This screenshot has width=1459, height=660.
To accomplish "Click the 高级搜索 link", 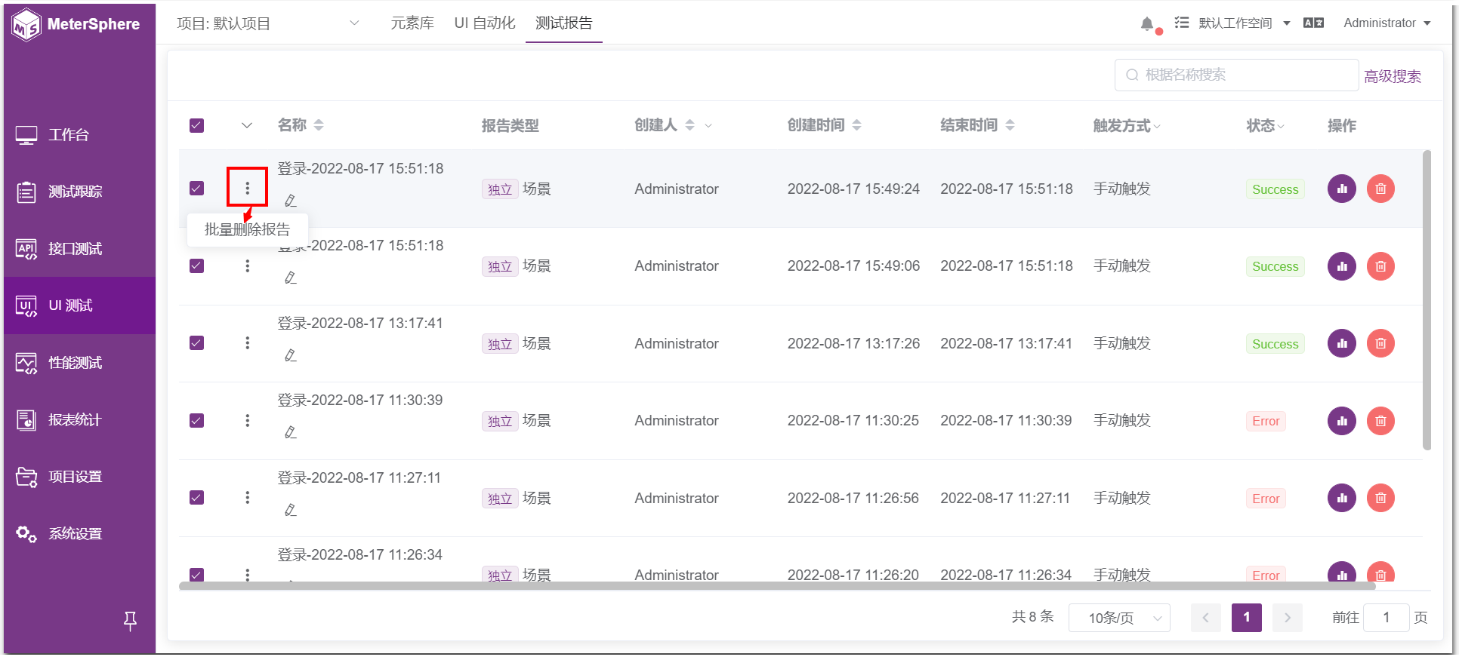I will [x=1393, y=76].
